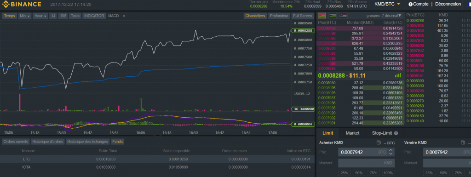Screen dimensions: 471x177
Task: Show both buy and sell orders view
Action: click(322, 16)
